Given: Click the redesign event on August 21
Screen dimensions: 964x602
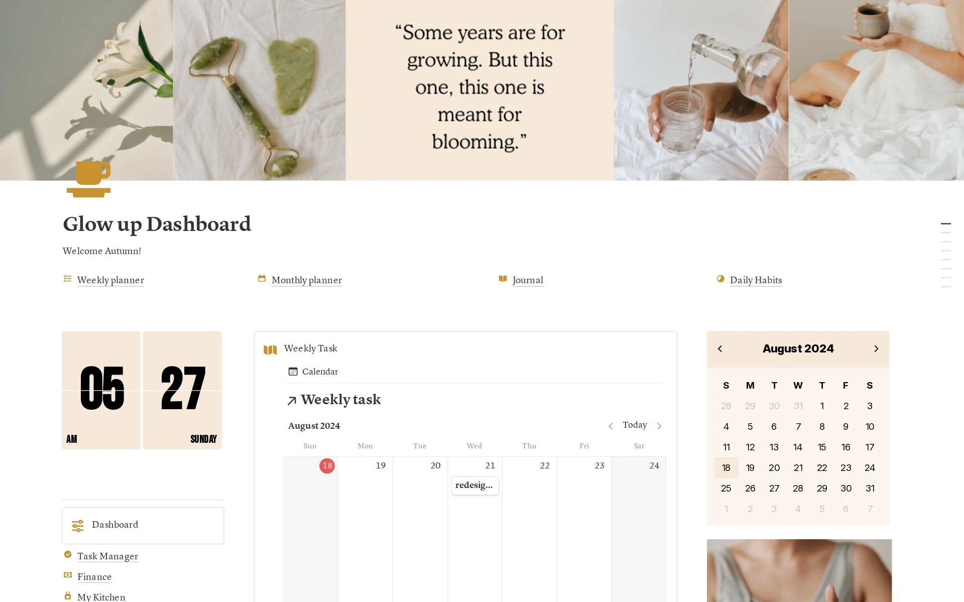Looking at the screenshot, I should [473, 485].
